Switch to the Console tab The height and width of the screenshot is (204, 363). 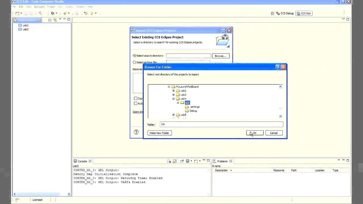tap(83, 161)
